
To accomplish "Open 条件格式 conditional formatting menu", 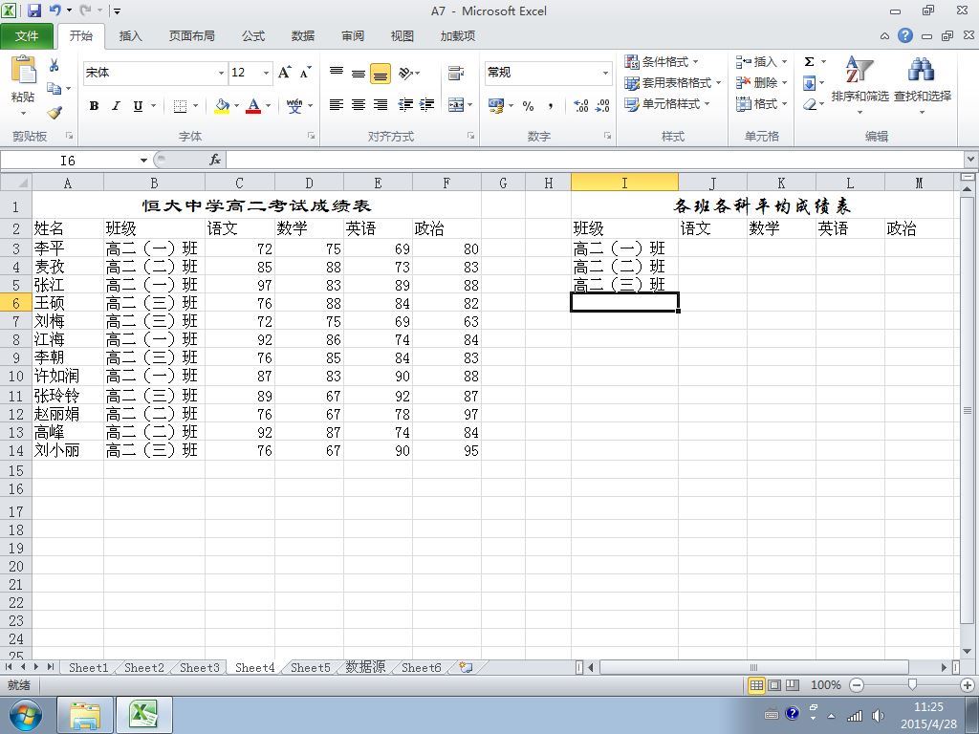I will click(x=662, y=62).
